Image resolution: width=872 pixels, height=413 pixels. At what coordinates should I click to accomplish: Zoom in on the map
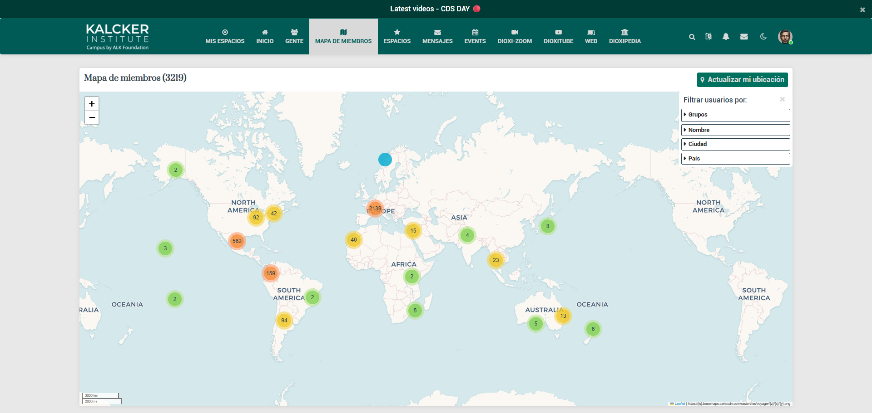tap(92, 104)
